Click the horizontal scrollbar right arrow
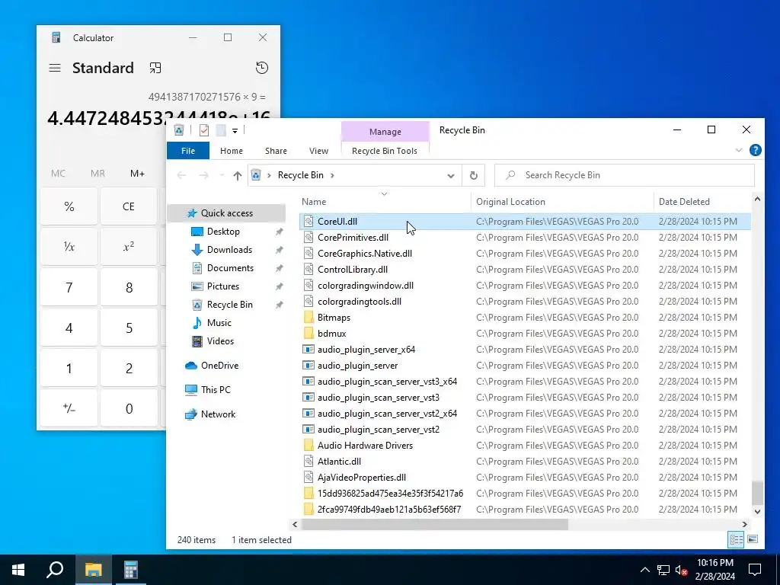Viewport: 780px width, 585px height. (x=745, y=524)
